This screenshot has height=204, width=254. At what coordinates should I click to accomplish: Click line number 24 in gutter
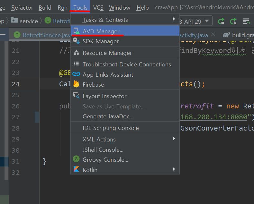click(16, 84)
